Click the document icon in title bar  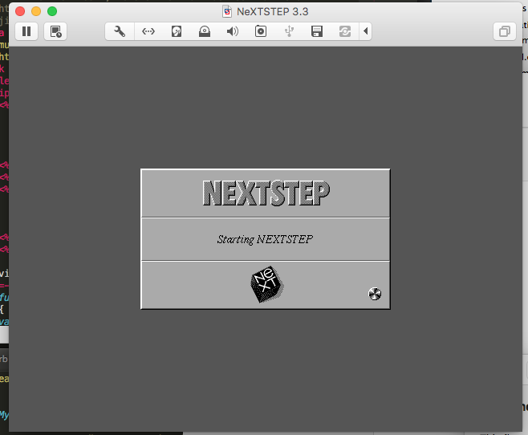point(227,11)
